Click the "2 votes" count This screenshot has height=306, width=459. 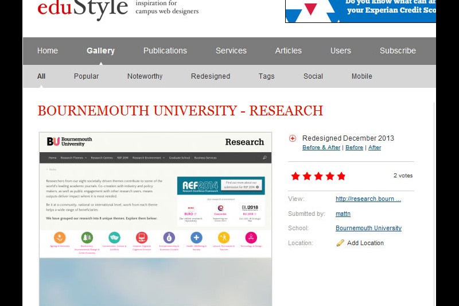[403, 176]
